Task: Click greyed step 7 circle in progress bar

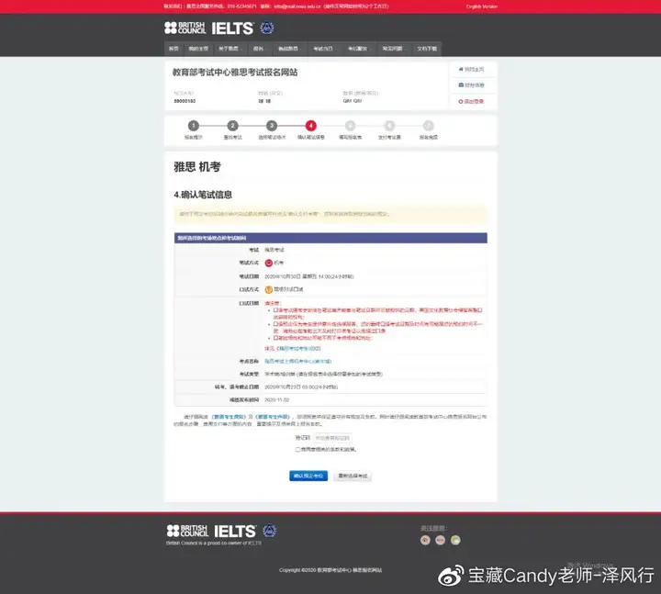Action: coord(429,126)
